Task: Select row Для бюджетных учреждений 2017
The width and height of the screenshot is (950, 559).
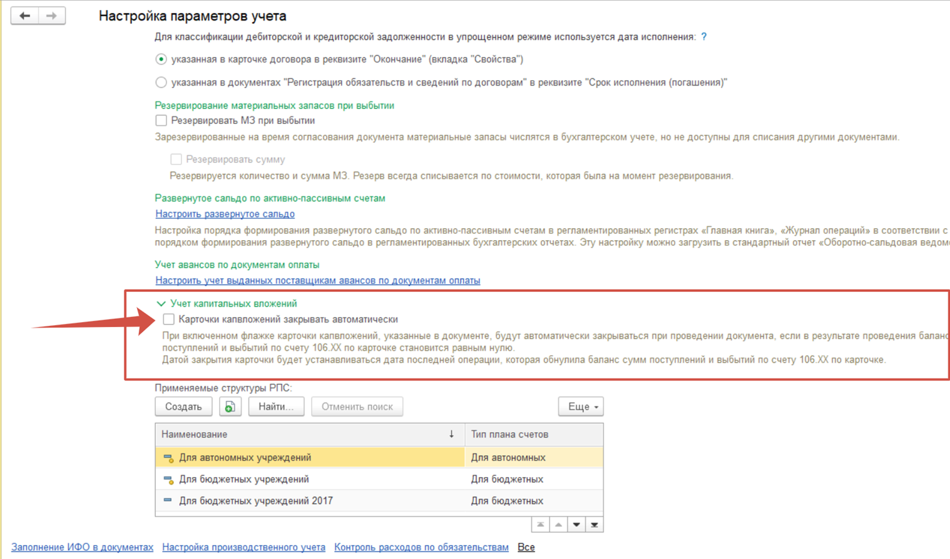Action: [379, 501]
